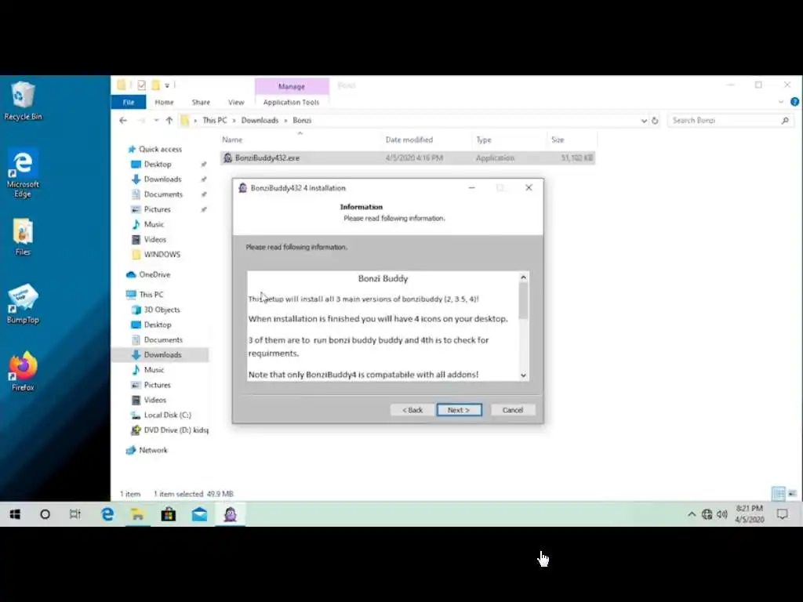Open Documents under Quick access
The height and width of the screenshot is (602, 803).
pyautogui.click(x=163, y=194)
